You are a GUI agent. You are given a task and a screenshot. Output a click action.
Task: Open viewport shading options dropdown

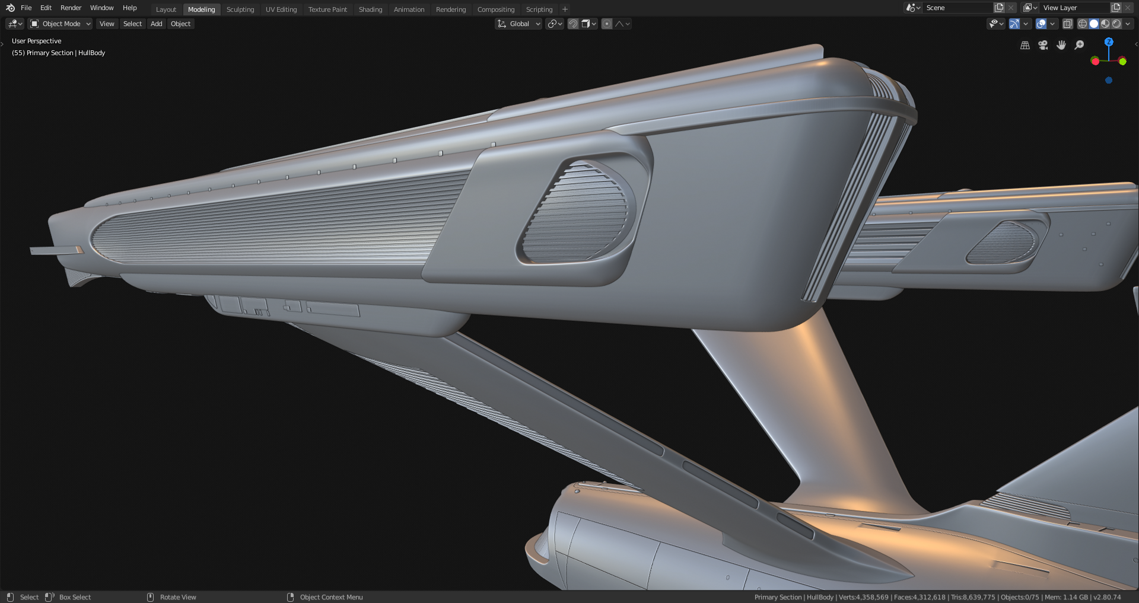pos(1128,24)
